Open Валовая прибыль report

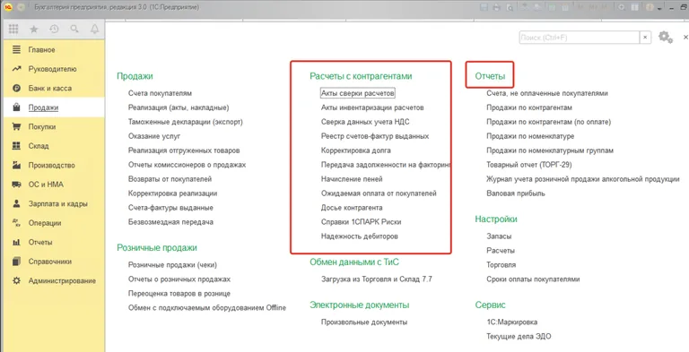[x=516, y=193]
